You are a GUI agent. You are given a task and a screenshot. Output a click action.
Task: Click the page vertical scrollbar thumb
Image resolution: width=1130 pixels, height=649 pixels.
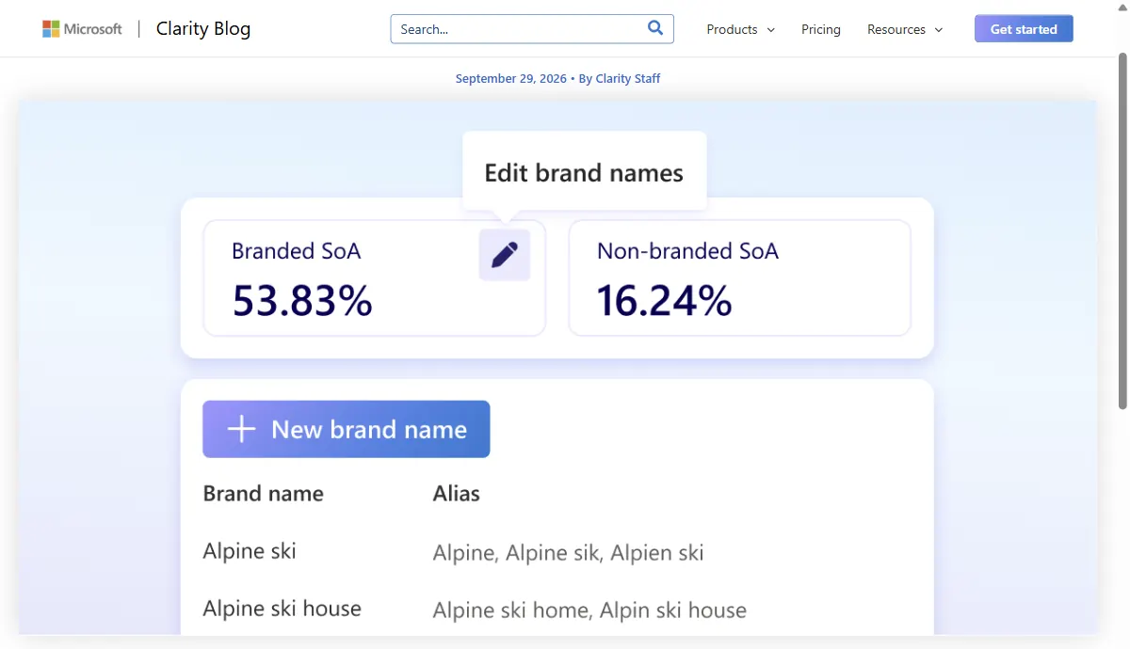pos(1122,230)
